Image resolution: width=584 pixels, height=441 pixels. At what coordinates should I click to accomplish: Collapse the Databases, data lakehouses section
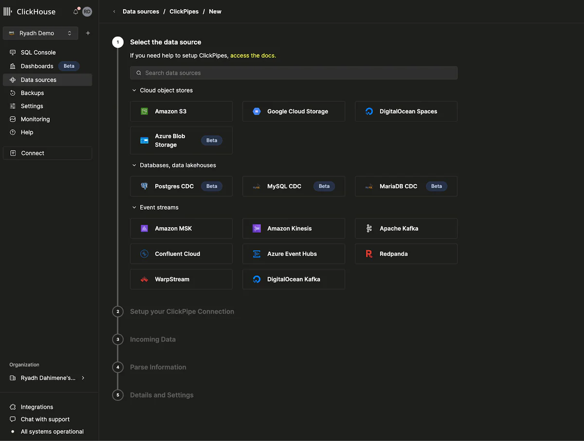point(134,165)
